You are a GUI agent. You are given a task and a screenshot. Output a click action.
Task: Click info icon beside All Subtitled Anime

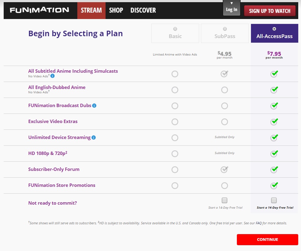(x=52, y=76)
